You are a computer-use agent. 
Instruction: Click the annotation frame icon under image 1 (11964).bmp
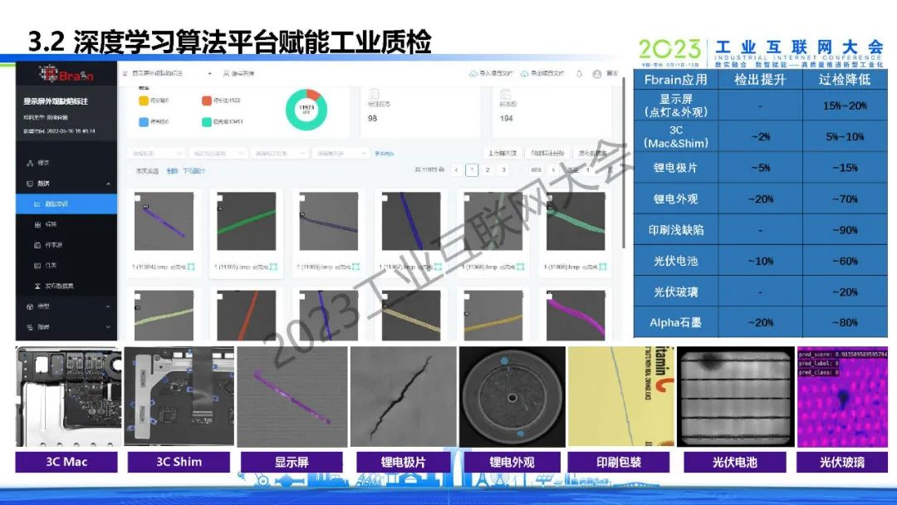coord(190,266)
